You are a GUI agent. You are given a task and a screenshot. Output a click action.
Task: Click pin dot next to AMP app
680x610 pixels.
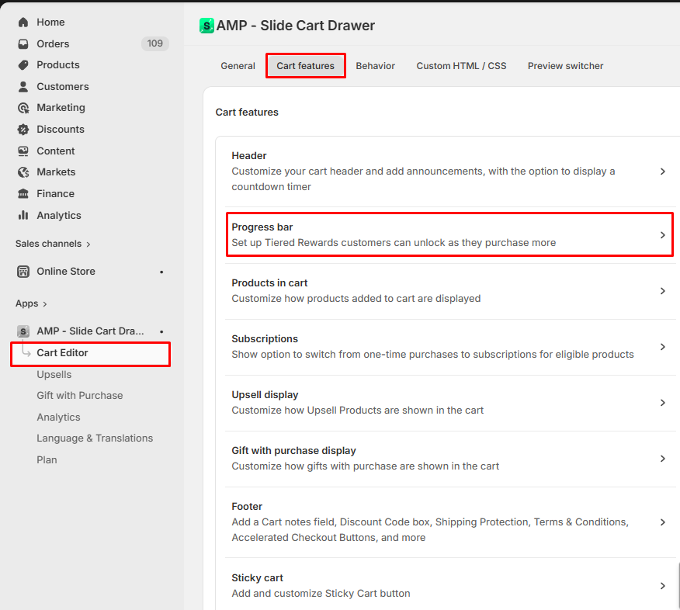tap(161, 331)
